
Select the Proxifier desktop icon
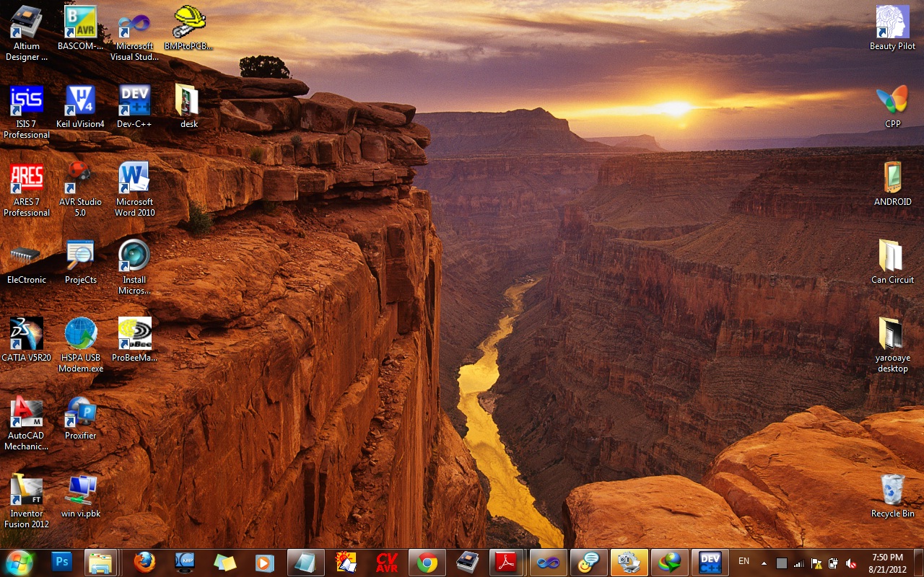pos(80,418)
